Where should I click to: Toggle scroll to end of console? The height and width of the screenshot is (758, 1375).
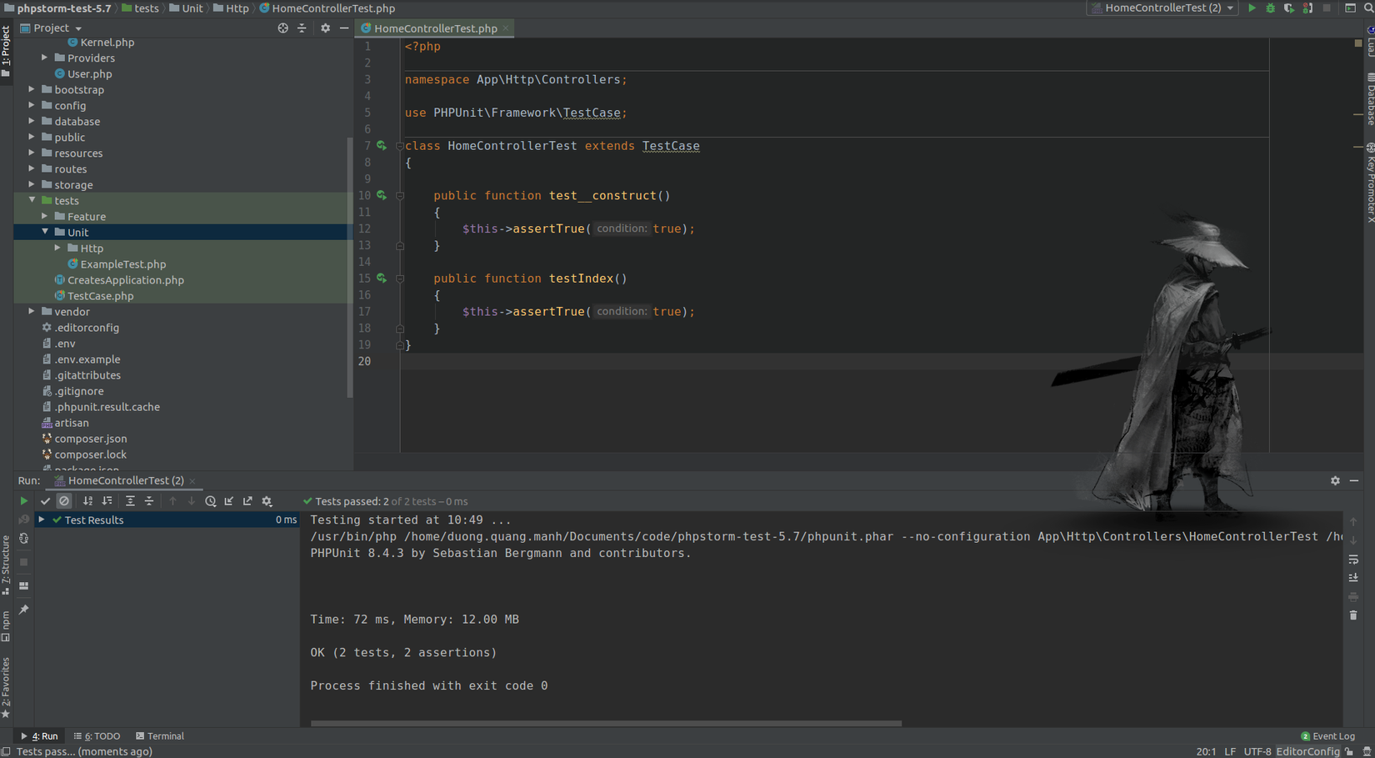click(1353, 578)
